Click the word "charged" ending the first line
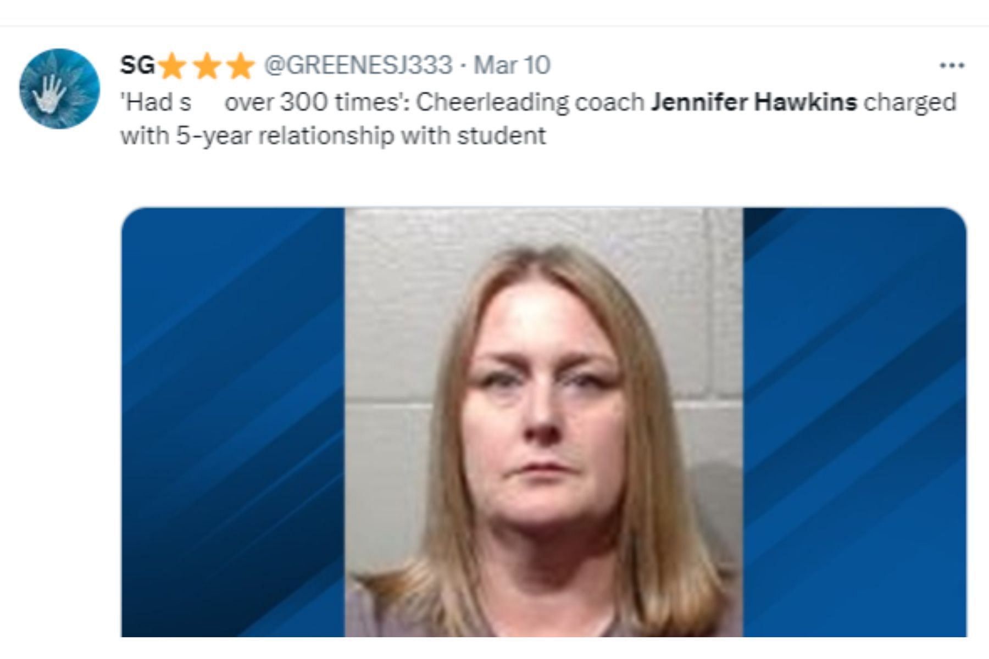Image resolution: width=989 pixels, height=659 pixels. [910, 103]
